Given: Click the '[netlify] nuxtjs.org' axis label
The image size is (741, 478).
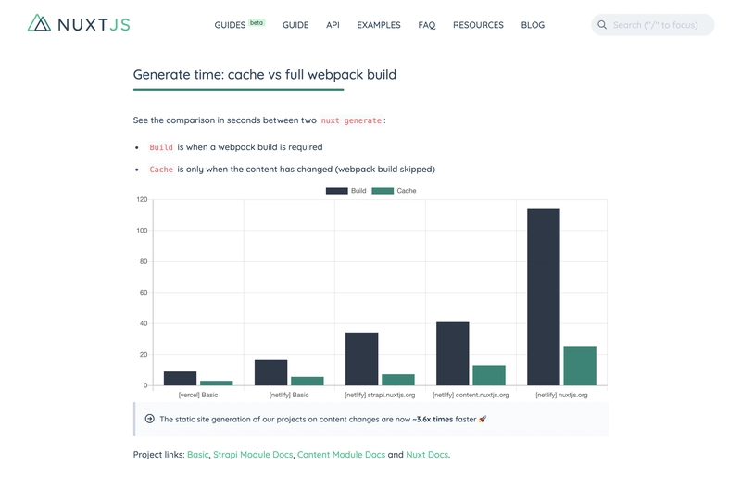Looking at the screenshot, I should point(561,395).
